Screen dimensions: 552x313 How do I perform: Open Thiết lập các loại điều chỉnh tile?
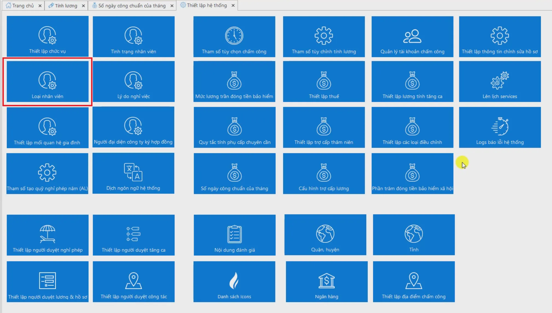pos(412,127)
